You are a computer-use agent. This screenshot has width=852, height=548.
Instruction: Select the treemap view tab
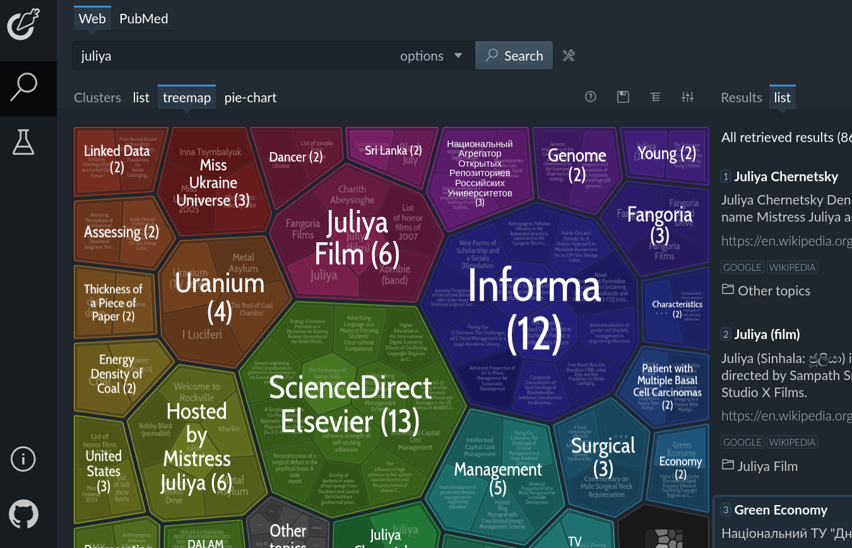point(186,97)
